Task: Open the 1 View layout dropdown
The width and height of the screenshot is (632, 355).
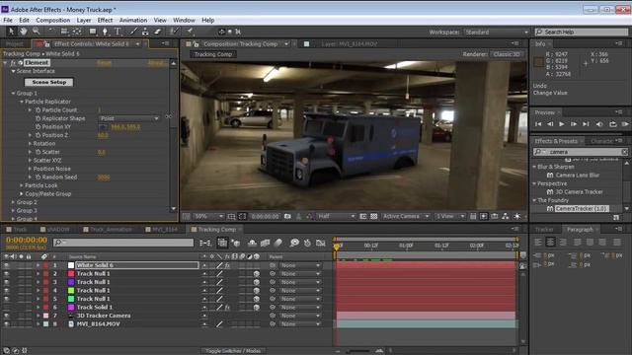Action: click(x=450, y=217)
